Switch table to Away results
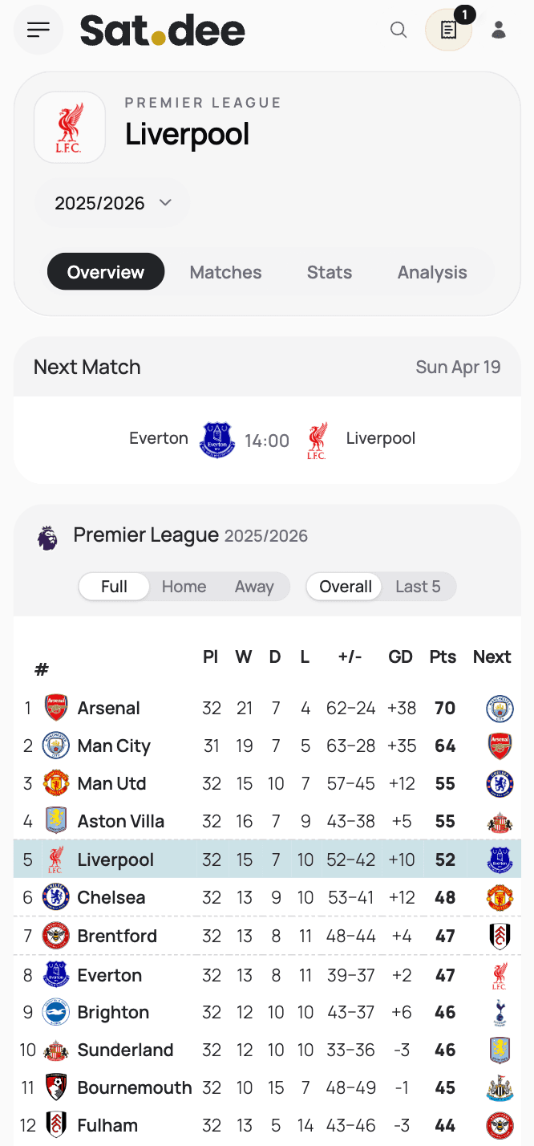The width and height of the screenshot is (534, 1146). click(254, 587)
